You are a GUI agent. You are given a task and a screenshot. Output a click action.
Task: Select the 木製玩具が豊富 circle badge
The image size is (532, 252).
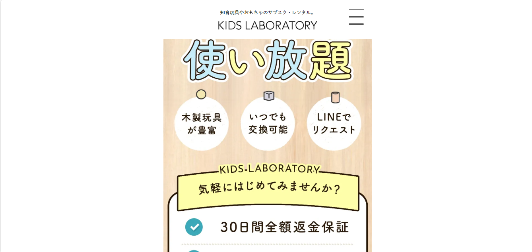click(202, 124)
